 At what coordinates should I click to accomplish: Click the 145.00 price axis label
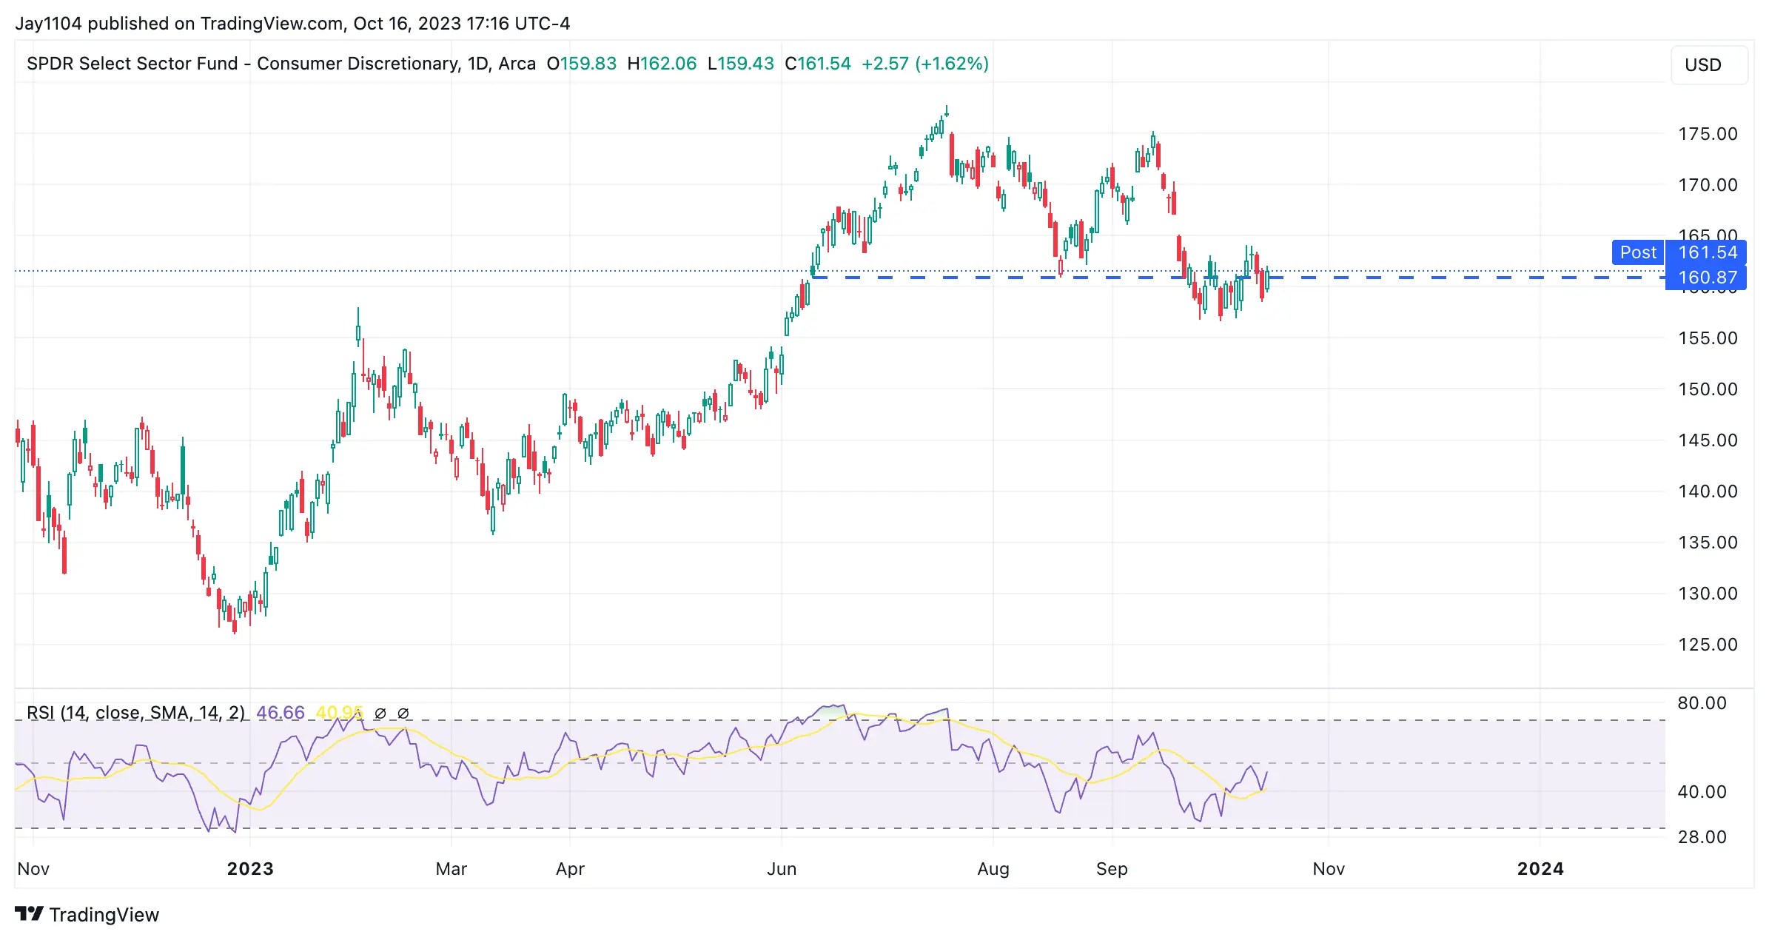(x=1708, y=440)
